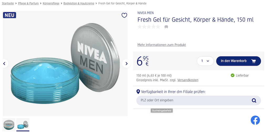Navigate to Körperpflege breadcrumb category
269x132 pixels.
pos(51,3)
